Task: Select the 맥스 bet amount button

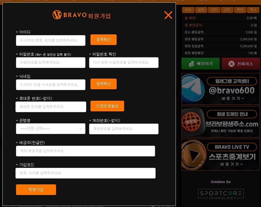Action: pyautogui.click(x=253, y=10)
